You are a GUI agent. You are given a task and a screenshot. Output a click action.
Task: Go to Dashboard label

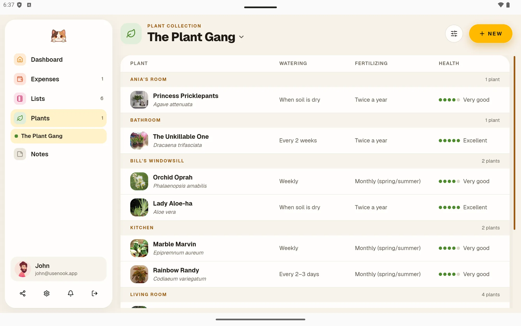pyautogui.click(x=47, y=59)
